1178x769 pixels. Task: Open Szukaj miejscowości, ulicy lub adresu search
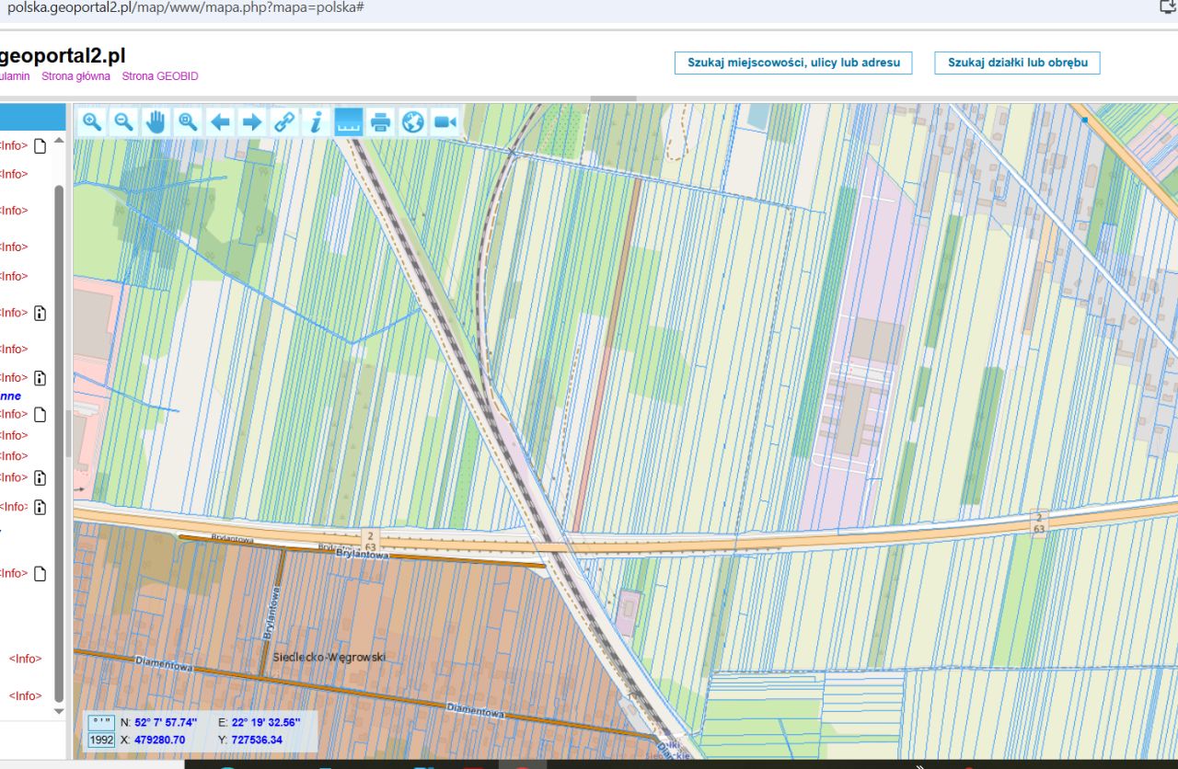793,63
